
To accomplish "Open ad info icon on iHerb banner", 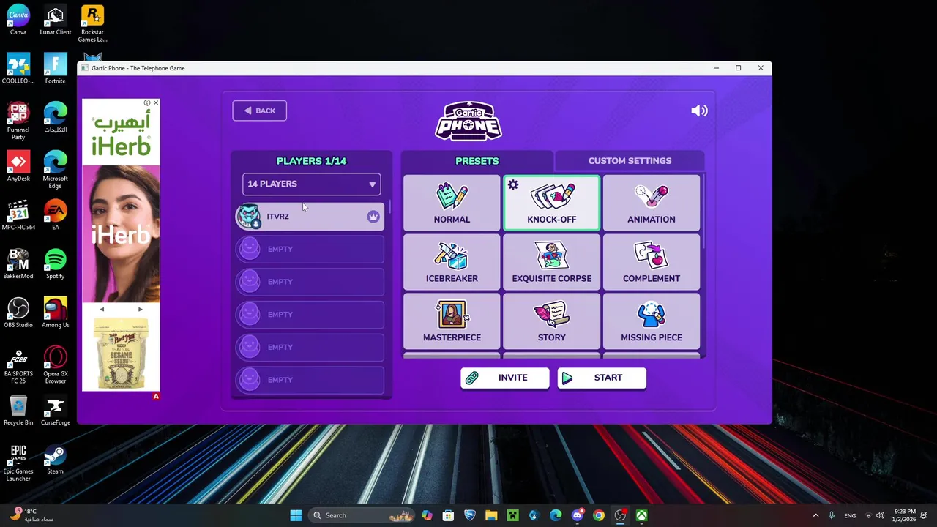I will click(x=147, y=103).
